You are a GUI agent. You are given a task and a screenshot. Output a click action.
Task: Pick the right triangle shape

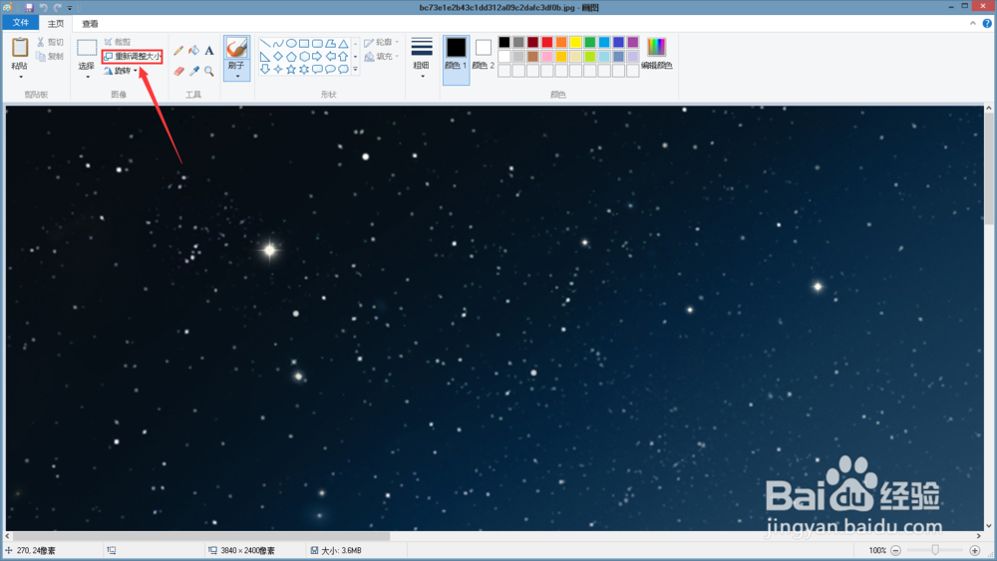(x=265, y=57)
